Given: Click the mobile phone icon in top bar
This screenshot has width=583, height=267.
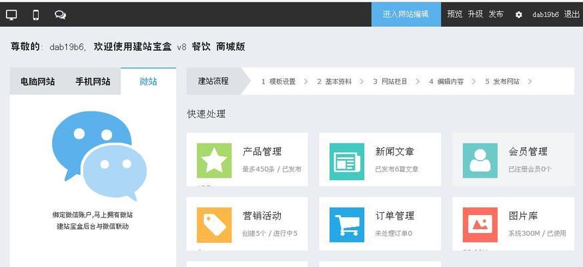Looking at the screenshot, I should point(36,15).
